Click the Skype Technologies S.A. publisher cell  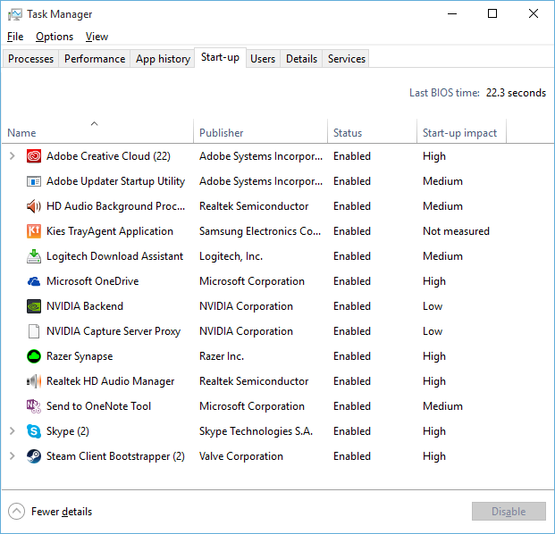point(256,431)
